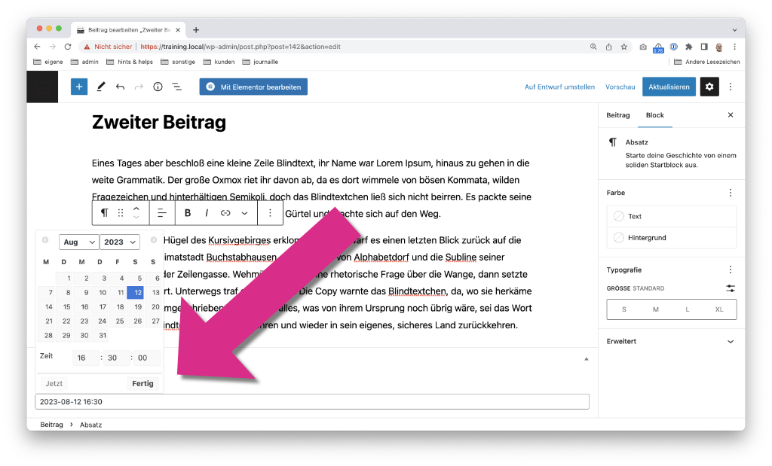Undo the last change in editor
The width and height of the screenshot is (772, 466).
(120, 87)
